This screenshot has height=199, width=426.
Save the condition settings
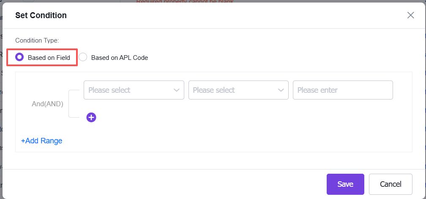(345, 184)
